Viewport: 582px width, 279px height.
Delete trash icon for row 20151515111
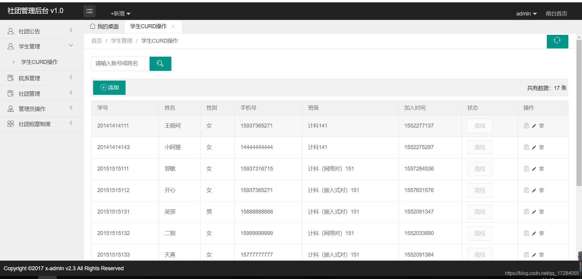coord(542,169)
